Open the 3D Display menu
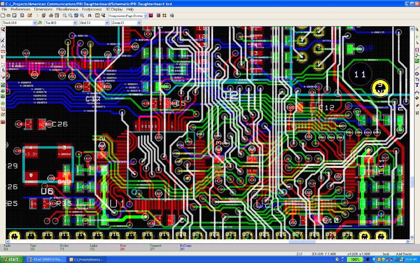Image resolution: width=420 pixels, height=263 pixels. pyautogui.click(x=114, y=9)
